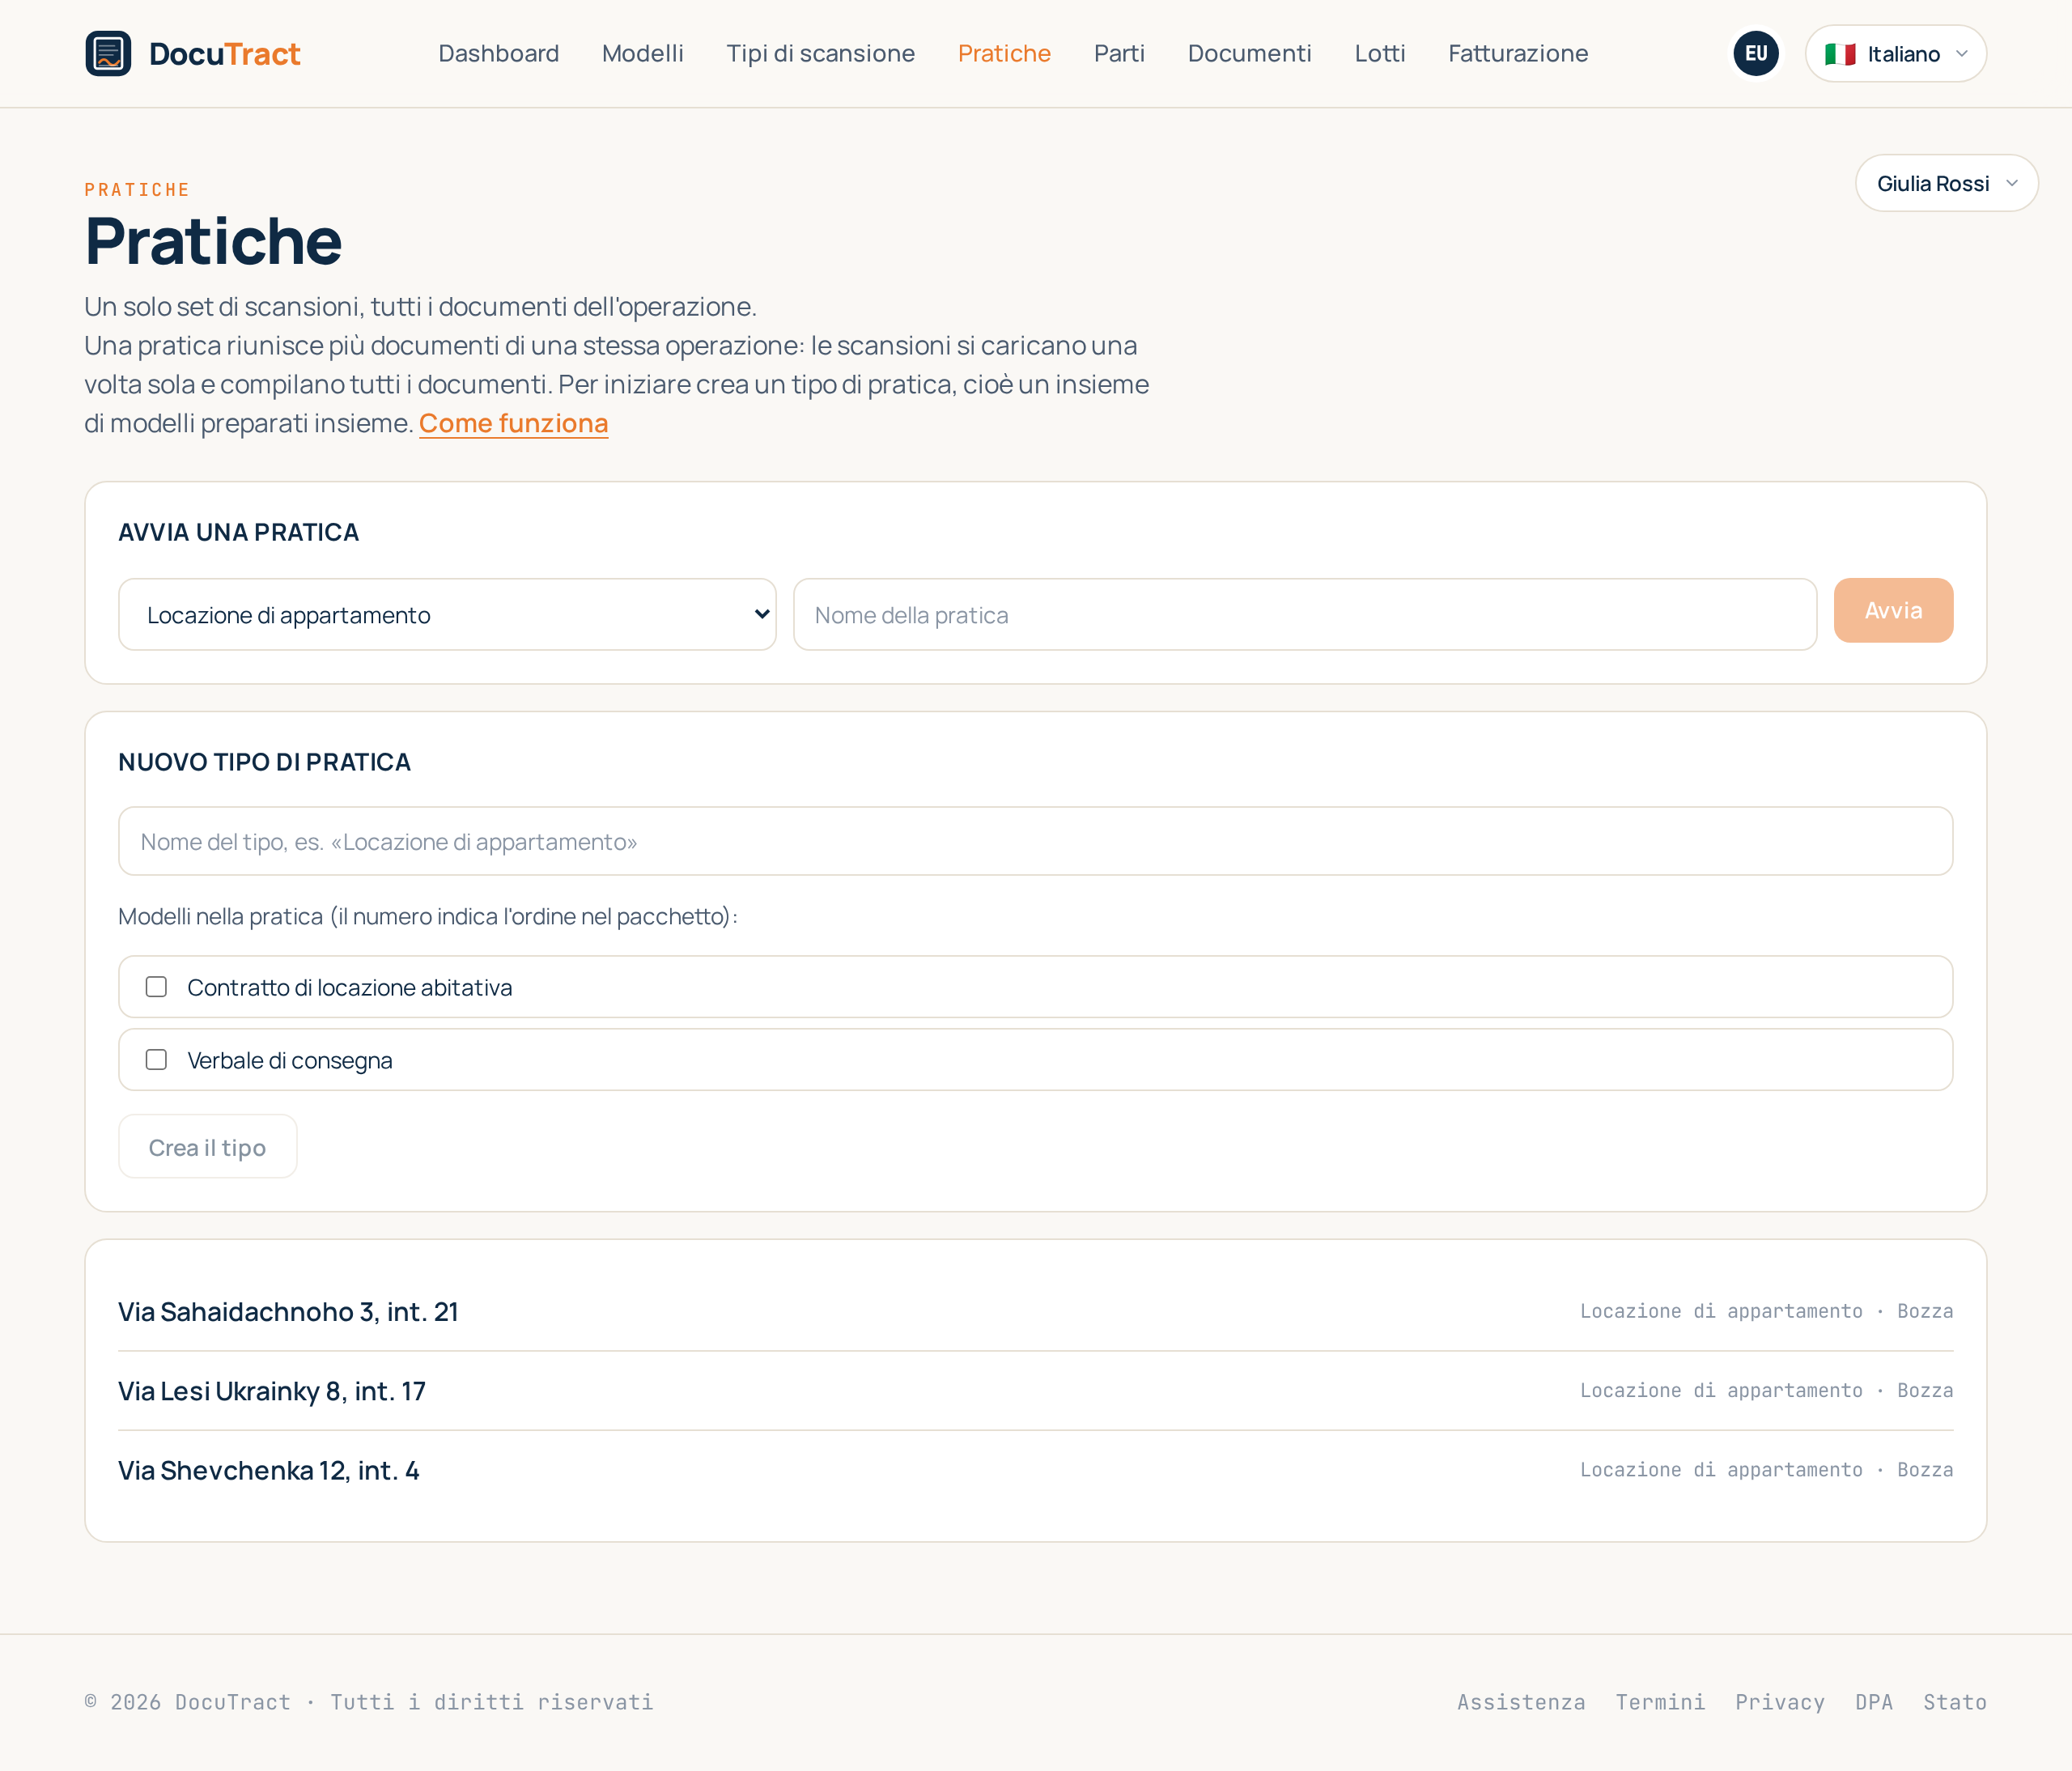
Task: Check Contratto di locazione abitativa
Action: tap(156, 987)
